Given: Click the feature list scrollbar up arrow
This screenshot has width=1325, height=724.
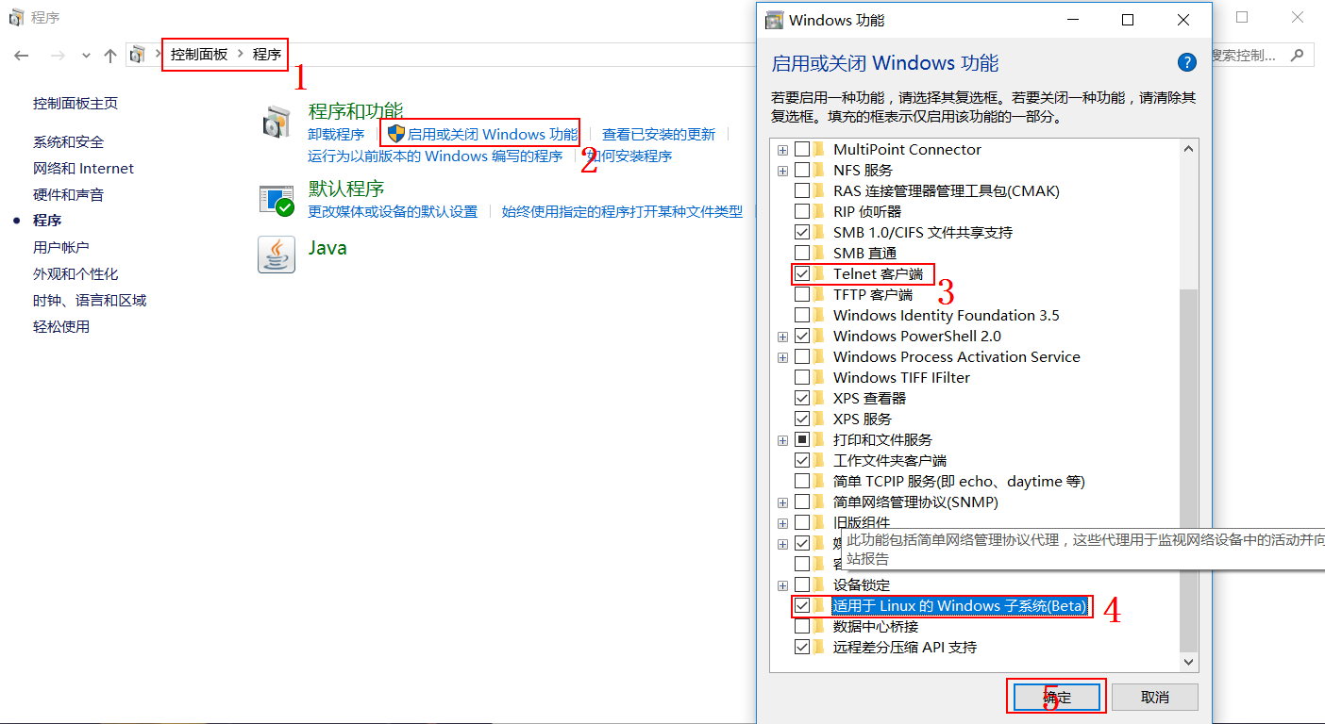Looking at the screenshot, I should click(1188, 148).
